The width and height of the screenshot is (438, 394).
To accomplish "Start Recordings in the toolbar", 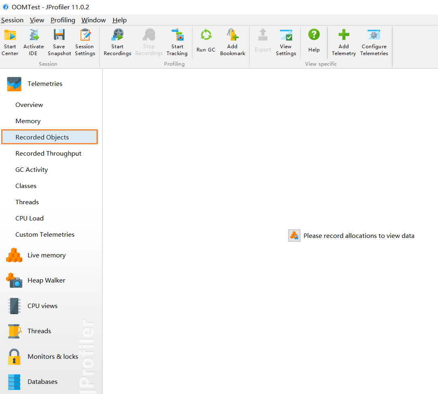I will click(x=118, y=42).
